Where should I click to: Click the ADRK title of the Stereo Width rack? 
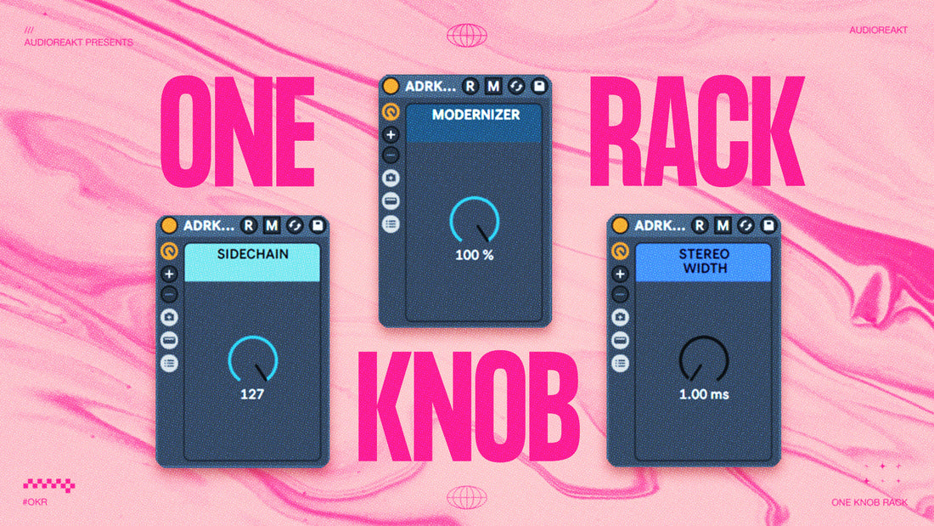[660, 225]
